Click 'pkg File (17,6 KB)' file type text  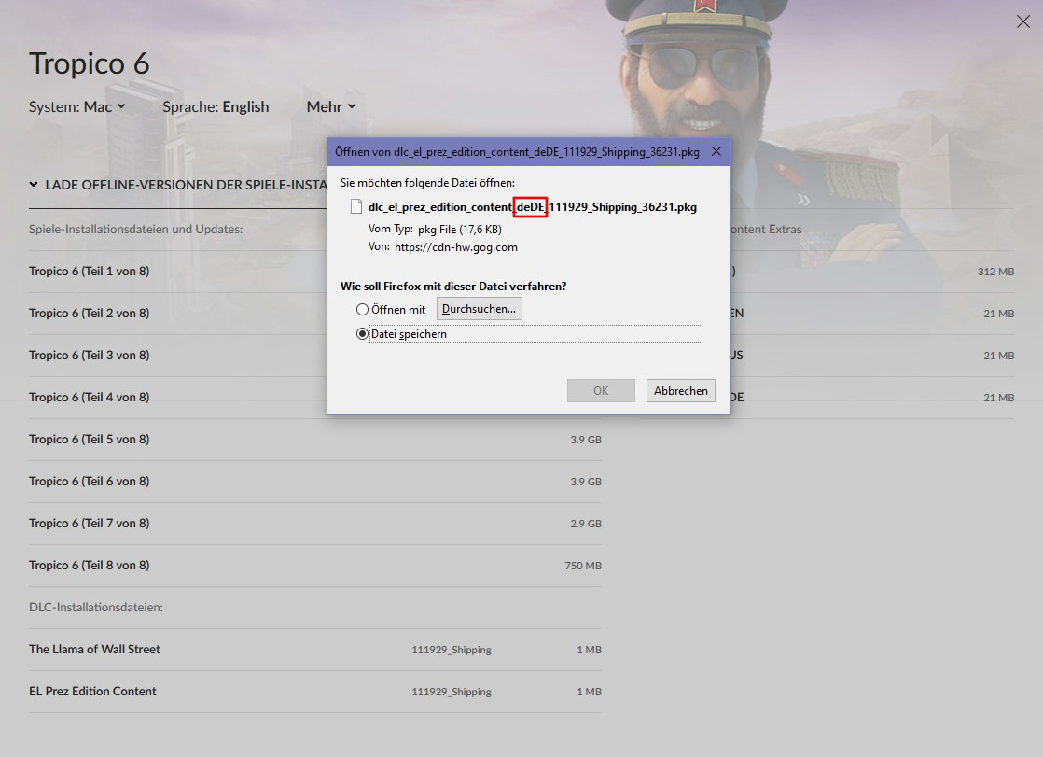460,229
